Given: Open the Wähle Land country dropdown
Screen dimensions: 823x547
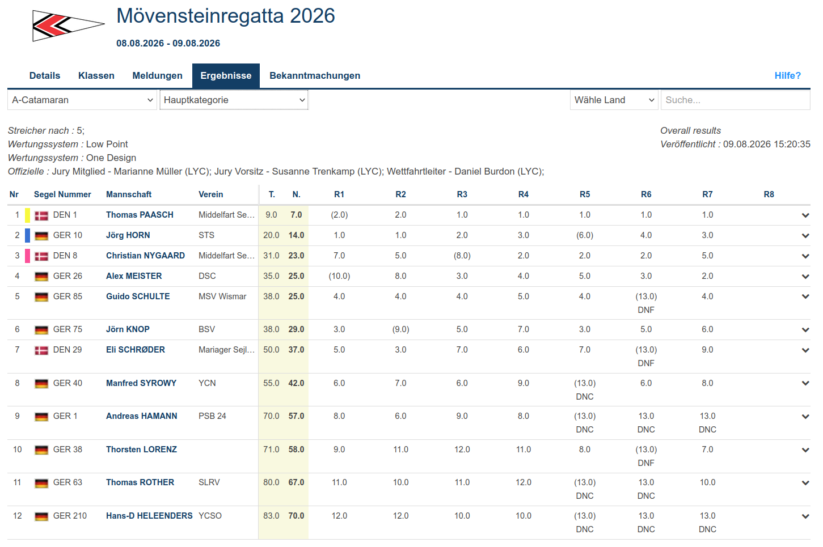Looking at the screenshot, I should tap(614, 100).
